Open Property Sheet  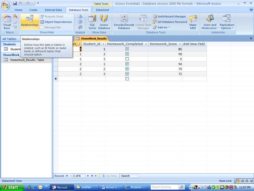click(52, 16)
